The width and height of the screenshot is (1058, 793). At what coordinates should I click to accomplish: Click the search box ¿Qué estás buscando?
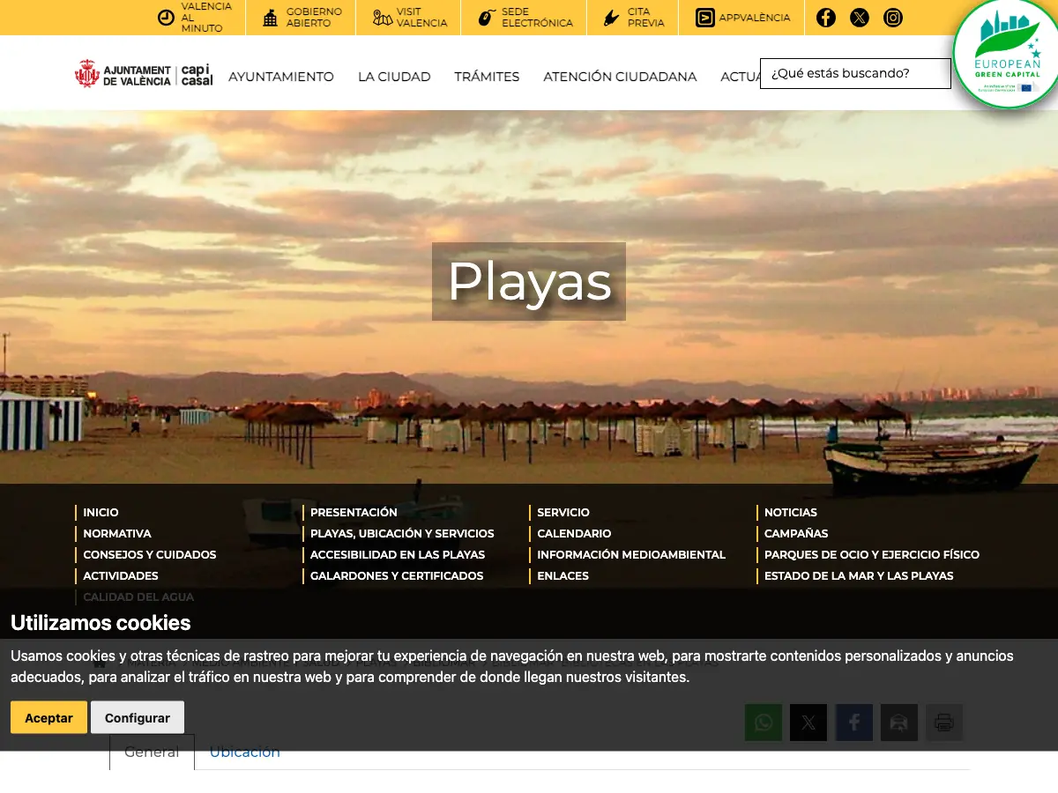855,73
